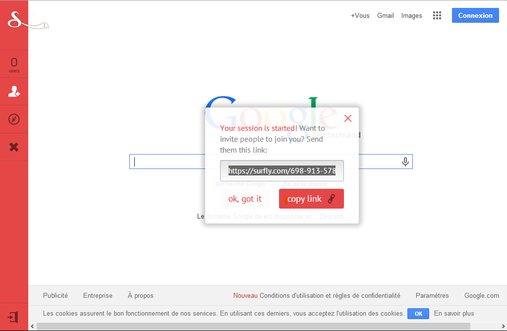Open the Images link
The image size is (507, 331).
[x=412, y=15]
